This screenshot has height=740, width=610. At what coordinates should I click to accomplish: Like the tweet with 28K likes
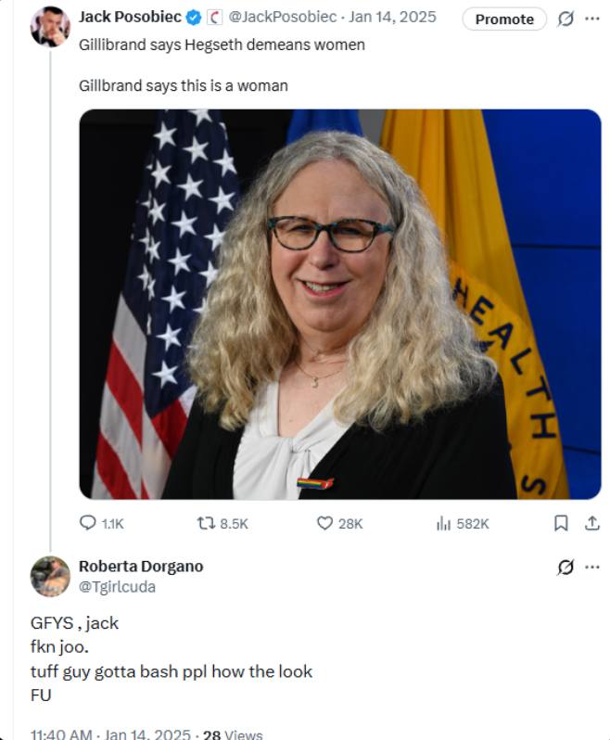coord(324,523)
